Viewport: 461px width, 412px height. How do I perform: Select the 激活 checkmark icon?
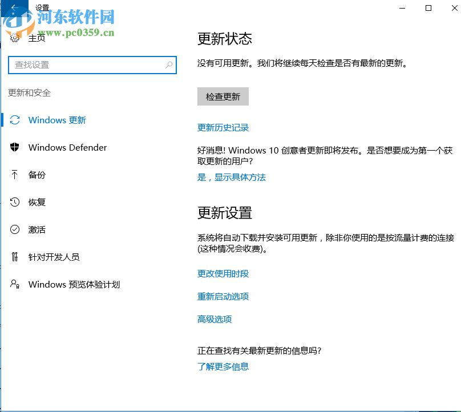pos(15,229)
